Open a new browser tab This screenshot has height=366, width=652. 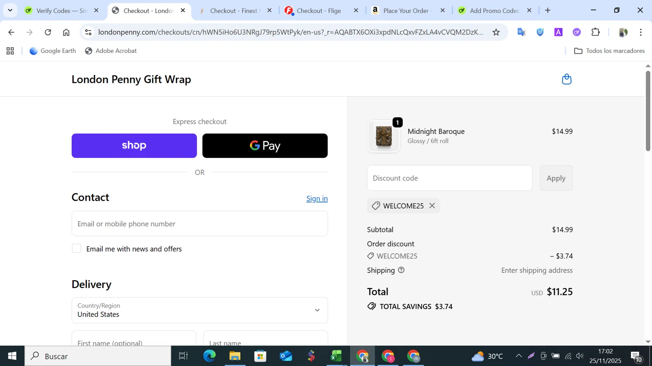tap(548, 10)
